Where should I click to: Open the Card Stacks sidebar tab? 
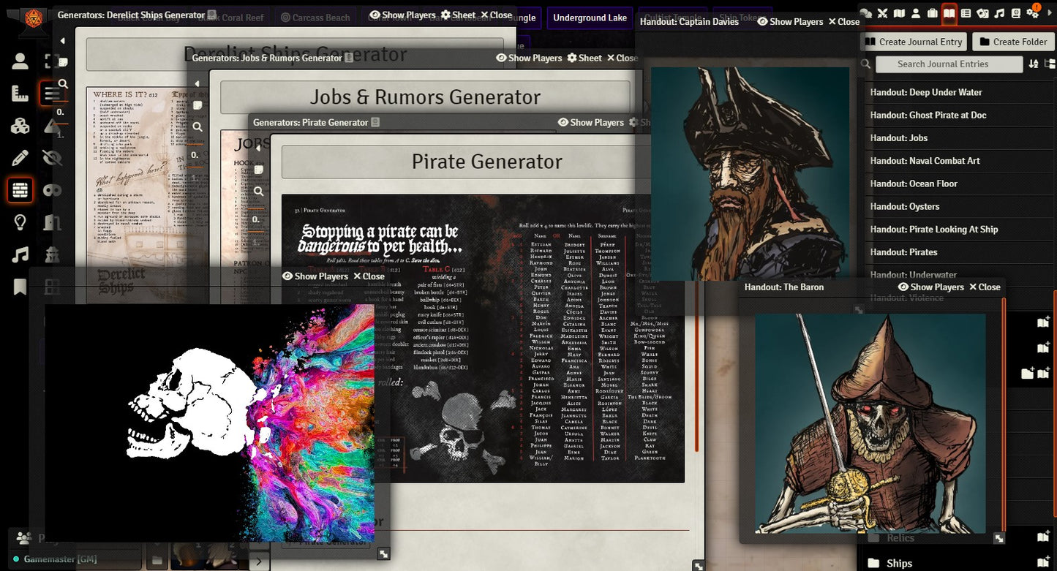(x=982, y=13)
